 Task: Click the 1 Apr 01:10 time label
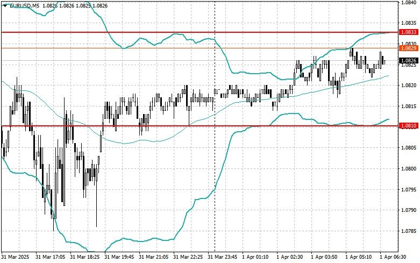pos(255,257)
